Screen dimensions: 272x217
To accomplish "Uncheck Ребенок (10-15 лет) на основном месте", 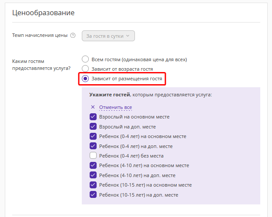I will (x=93, y=185).
